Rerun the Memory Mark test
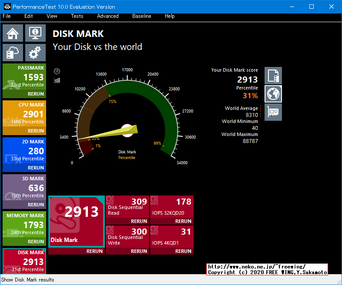342x285 pixels. (x=36, y=242)
